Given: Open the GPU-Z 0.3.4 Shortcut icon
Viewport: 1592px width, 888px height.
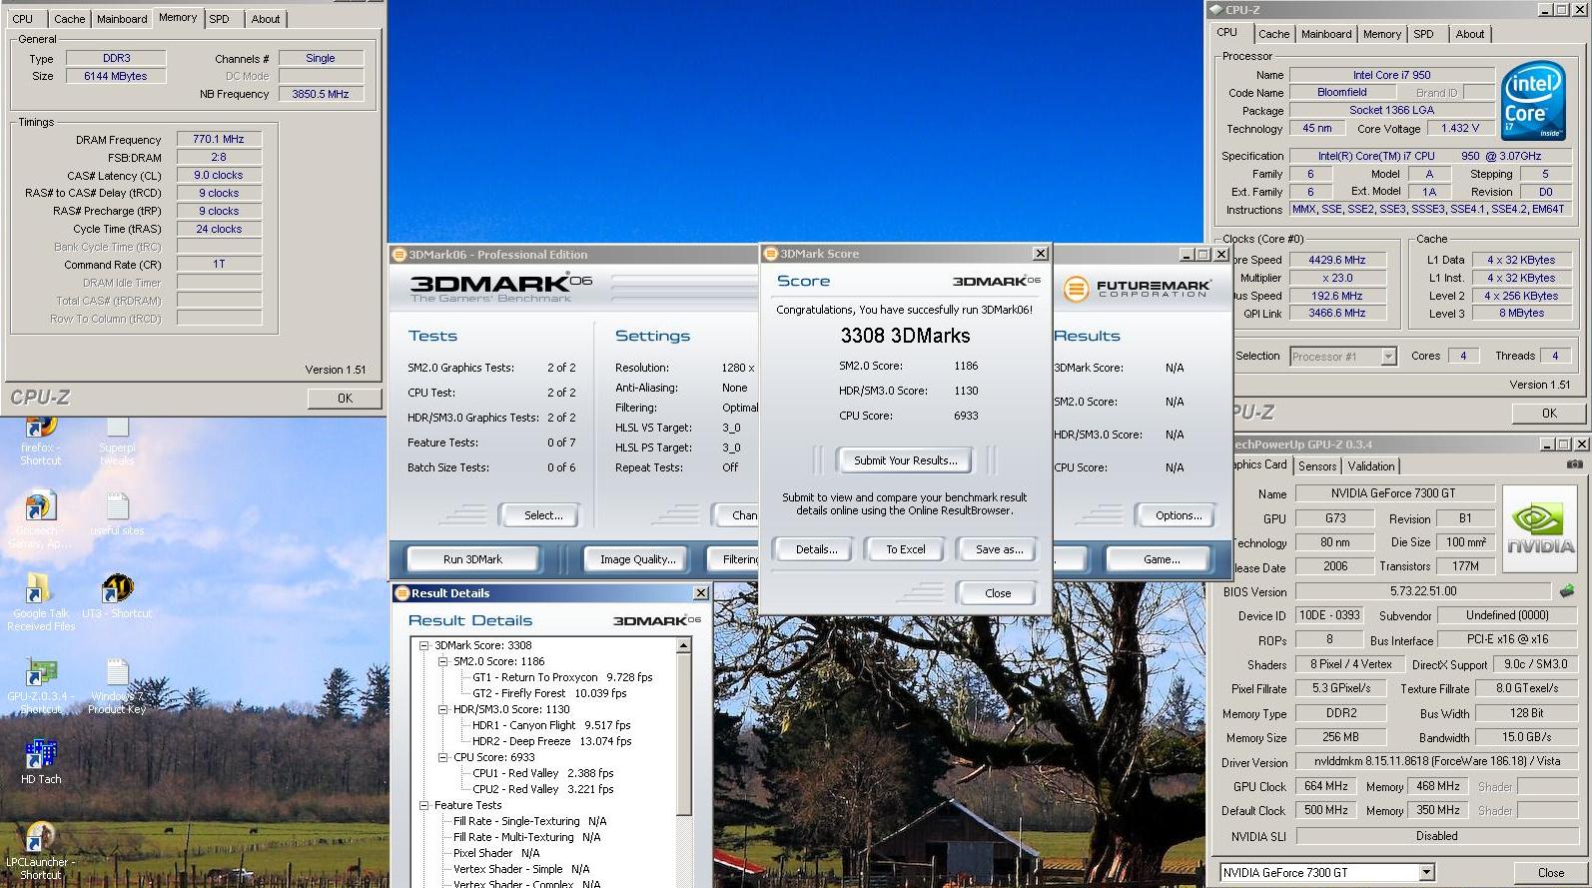Looking at the screenshot, I should point(40,685).
